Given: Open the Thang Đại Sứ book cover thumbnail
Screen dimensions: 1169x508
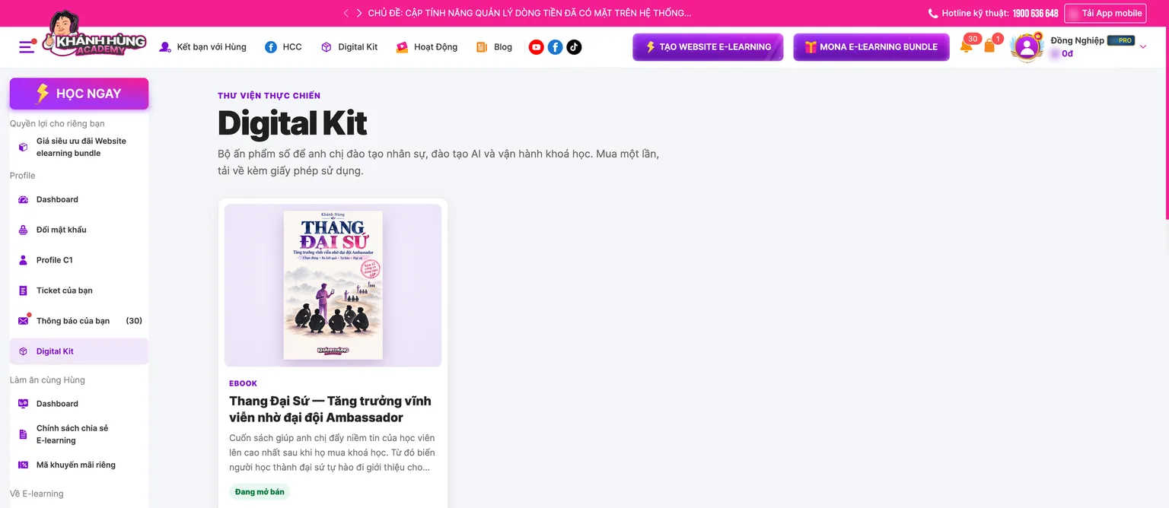Looking at the screenshot, I should click(x=333, y=285).
